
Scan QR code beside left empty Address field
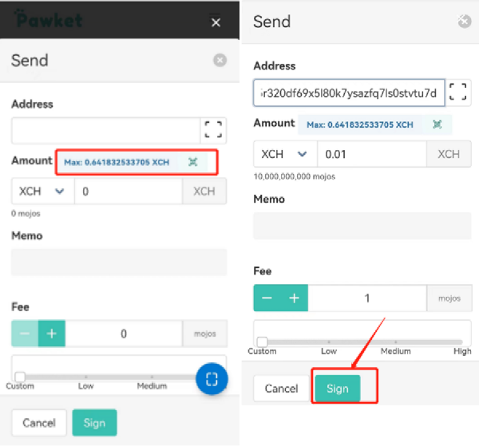213,130
